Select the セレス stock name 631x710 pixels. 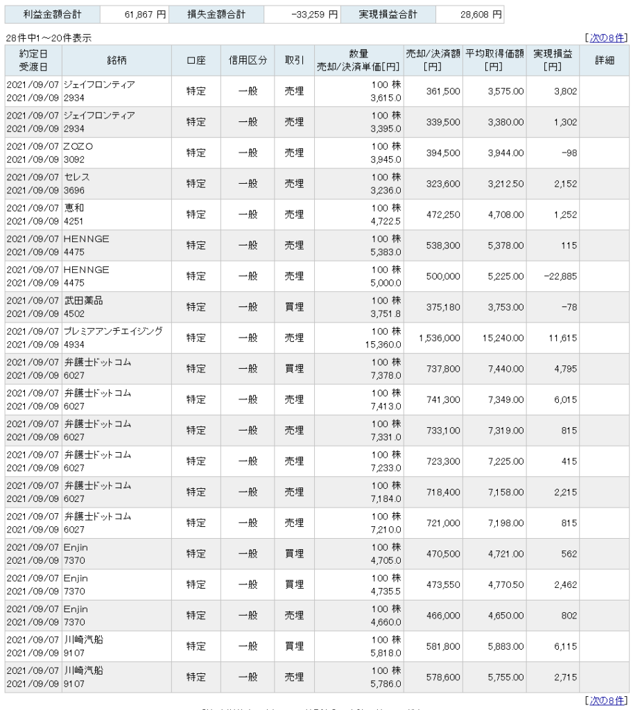(76, 177)
